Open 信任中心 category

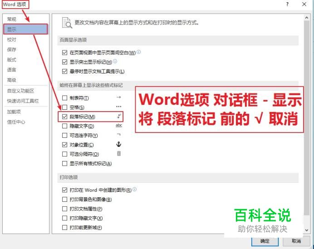click(x=16, y=122)
